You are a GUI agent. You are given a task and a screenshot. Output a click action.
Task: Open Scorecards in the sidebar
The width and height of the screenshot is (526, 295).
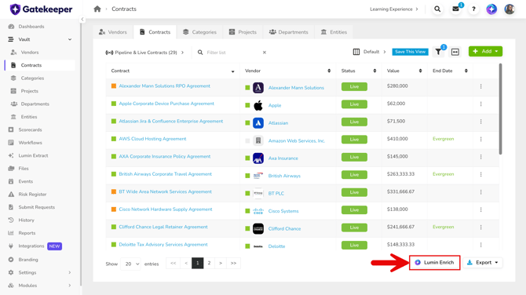30,129
